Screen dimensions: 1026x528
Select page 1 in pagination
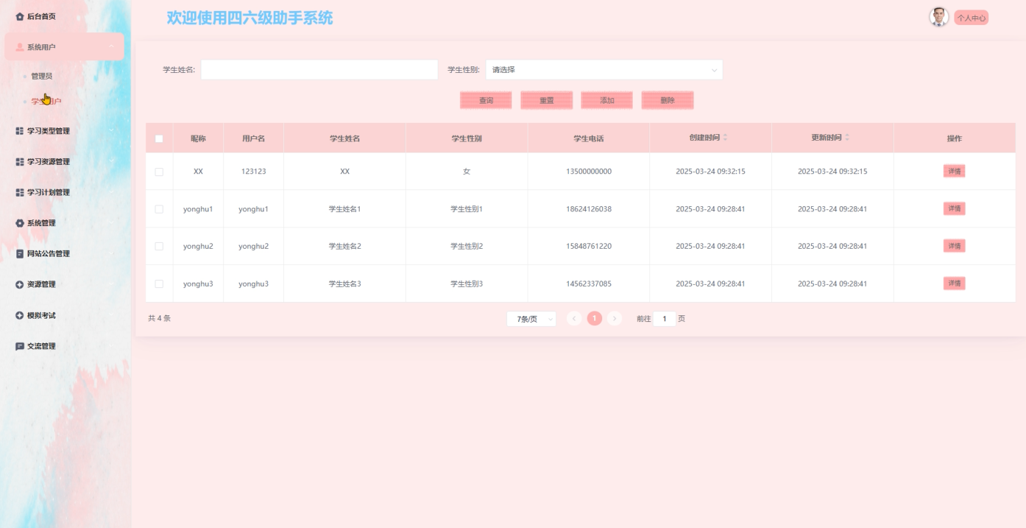tap(595, 319)
